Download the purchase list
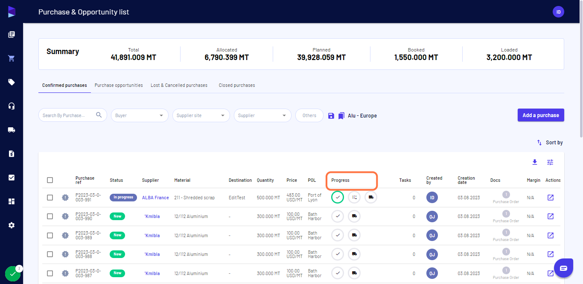This screenshot has width=583, height=284. click(535, 162)
